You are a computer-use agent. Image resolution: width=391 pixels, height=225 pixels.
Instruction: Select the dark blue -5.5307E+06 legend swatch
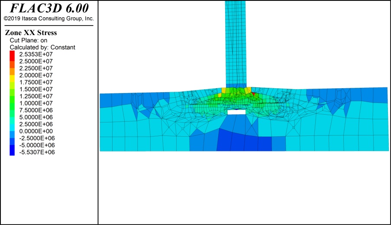(13, 152)
